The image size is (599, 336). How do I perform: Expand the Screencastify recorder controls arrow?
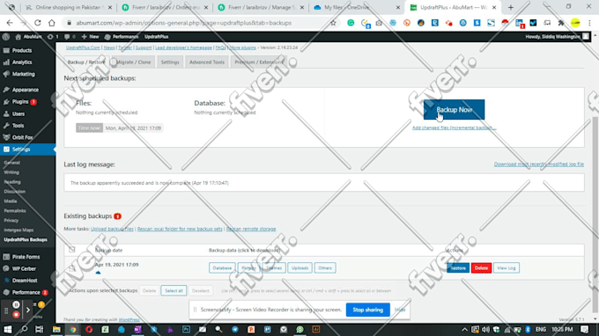pos(28,310)
